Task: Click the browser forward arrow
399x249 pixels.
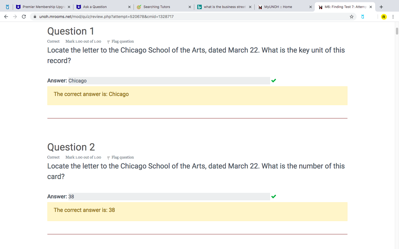Action: point(15,17)
